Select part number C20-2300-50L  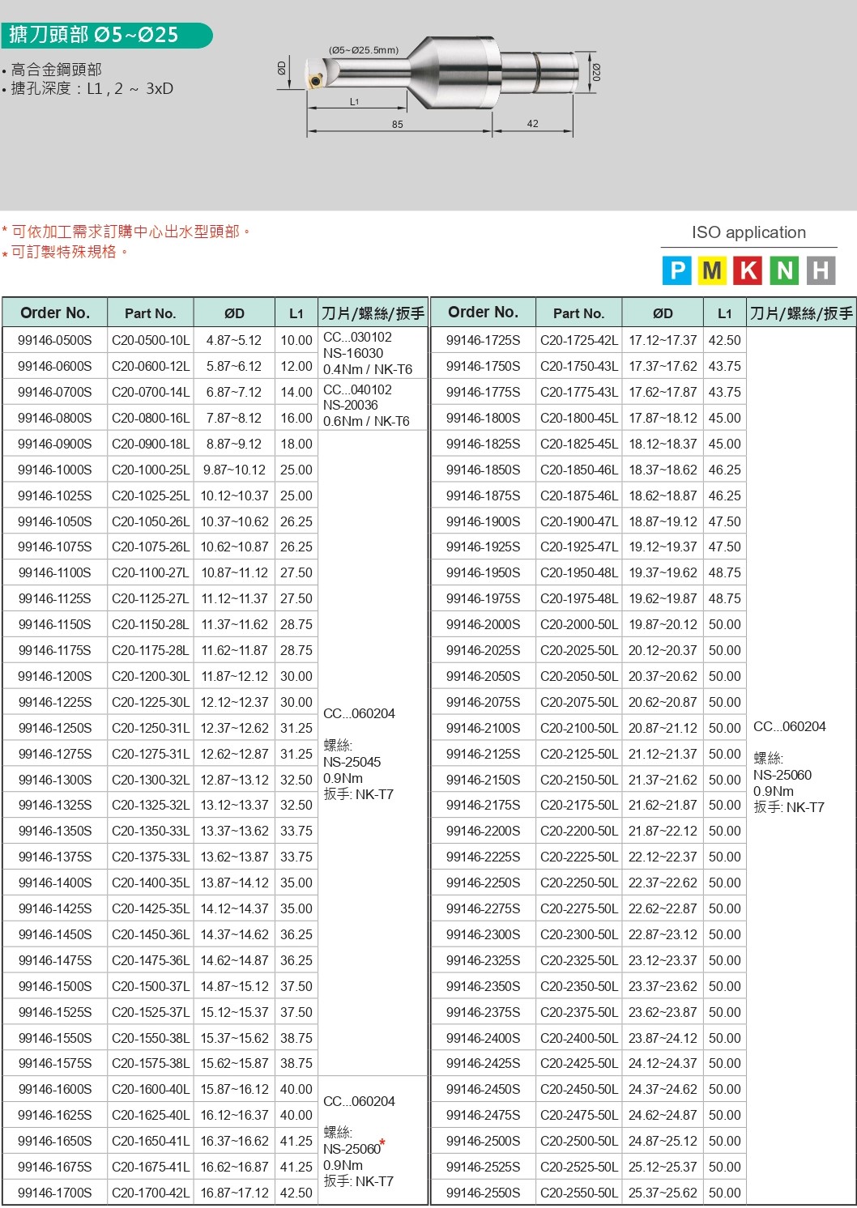click(579, 934)
